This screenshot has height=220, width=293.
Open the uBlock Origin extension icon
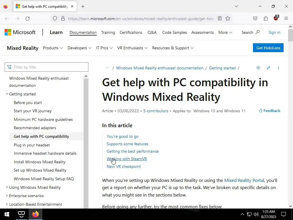click(276, 18)
